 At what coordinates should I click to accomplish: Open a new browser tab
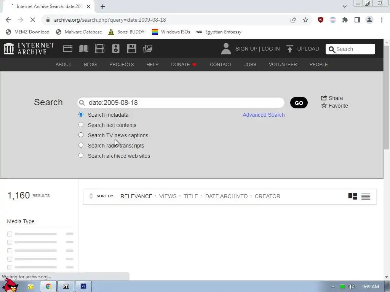point(103,6)
